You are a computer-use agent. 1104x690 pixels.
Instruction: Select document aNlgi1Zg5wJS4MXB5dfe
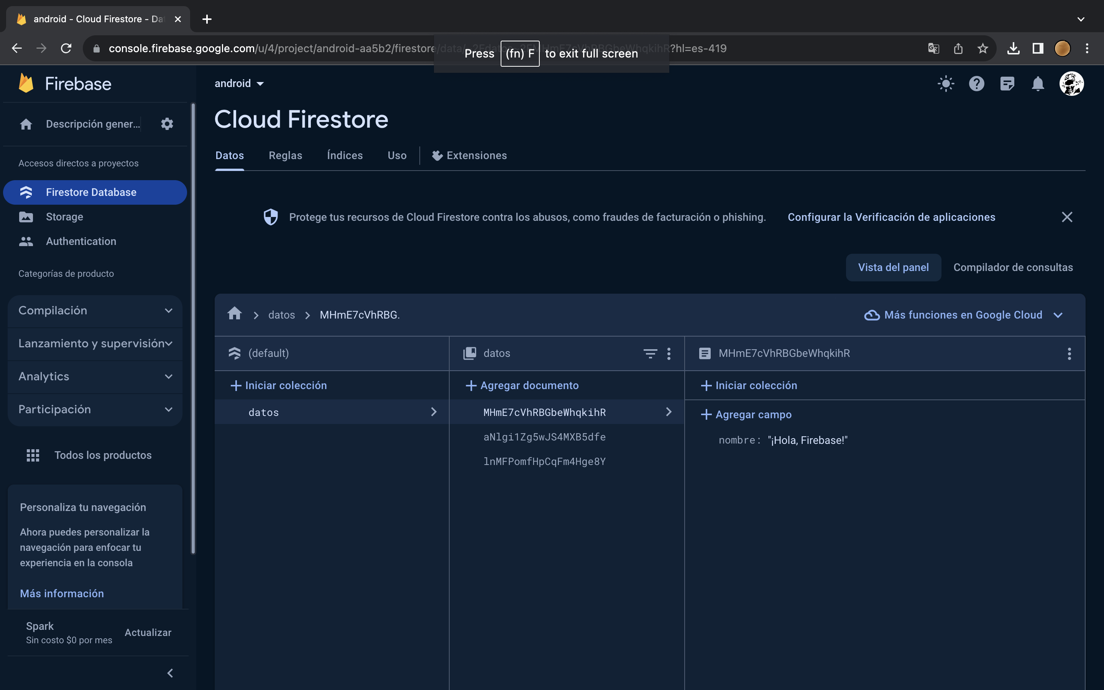pyautogui.click(x=544, y=437)
